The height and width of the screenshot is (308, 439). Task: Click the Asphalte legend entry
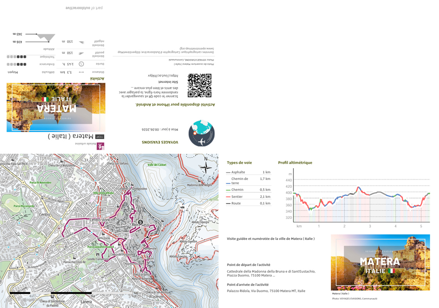point(248,172)
